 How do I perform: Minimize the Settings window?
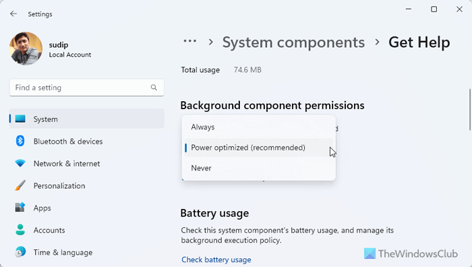click(x=409, y=9)
